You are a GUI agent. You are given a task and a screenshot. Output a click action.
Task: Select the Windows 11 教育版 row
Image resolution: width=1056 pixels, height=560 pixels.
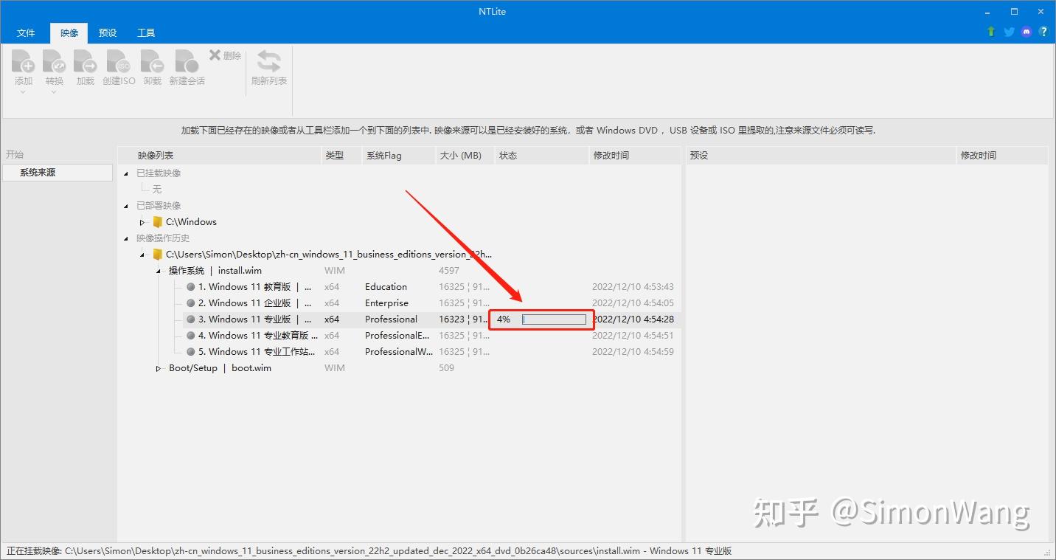243,286
